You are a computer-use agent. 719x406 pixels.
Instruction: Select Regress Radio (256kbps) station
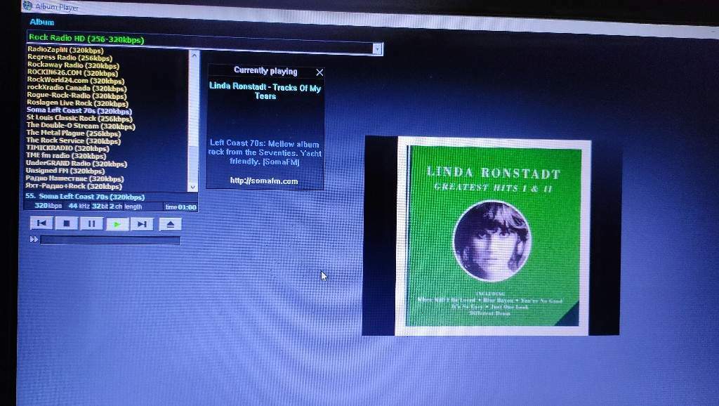[70, 58]
